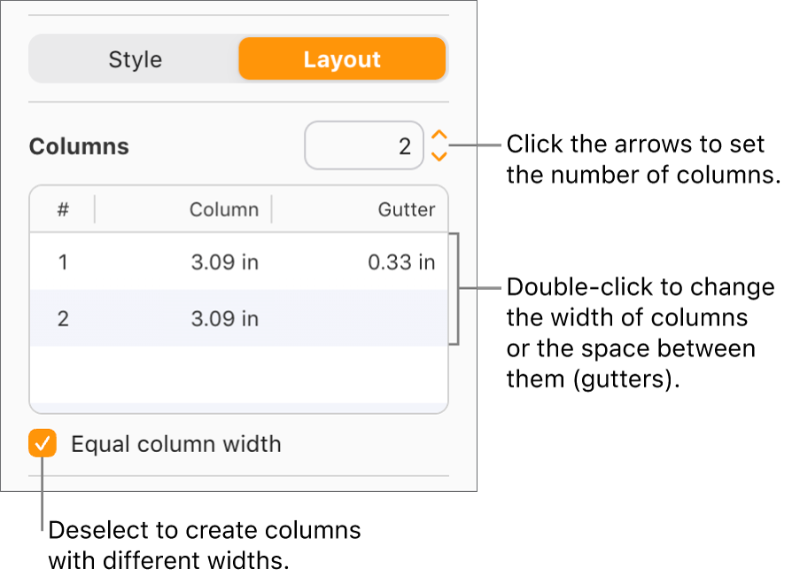Switch to the Style tab
This screenshot has width=792, height=585.
(x=135, y=58)
